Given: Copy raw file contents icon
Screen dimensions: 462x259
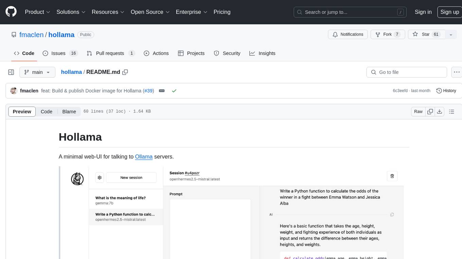Looking at the screenshot, I should 430,112.
